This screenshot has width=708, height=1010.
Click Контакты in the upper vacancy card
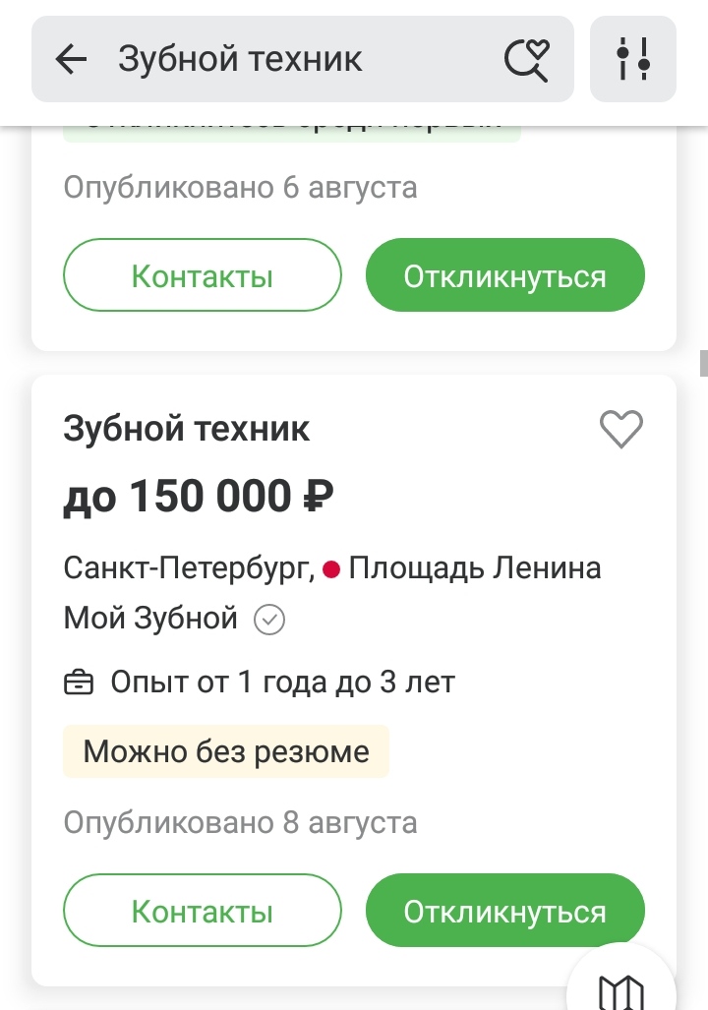pyautogui.click(x=203, y=275)
